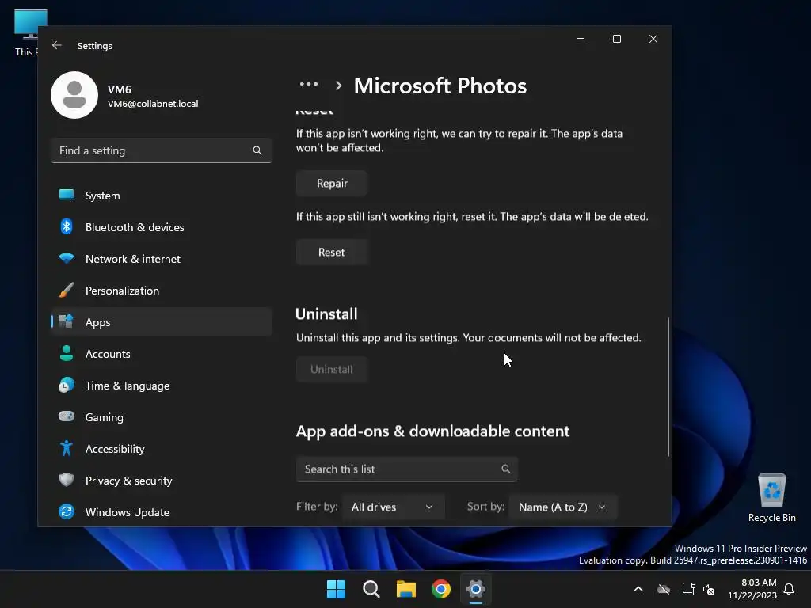
Task: Click the content pane vertical scrollbar
Action: (668, 386)
